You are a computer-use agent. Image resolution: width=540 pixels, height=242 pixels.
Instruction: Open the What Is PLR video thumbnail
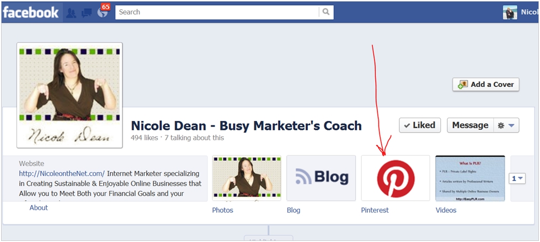470,178
